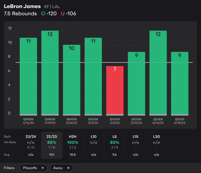The image size is (201, 173).
Task: Click the Away filter chip label
Action: pos(58,168)
